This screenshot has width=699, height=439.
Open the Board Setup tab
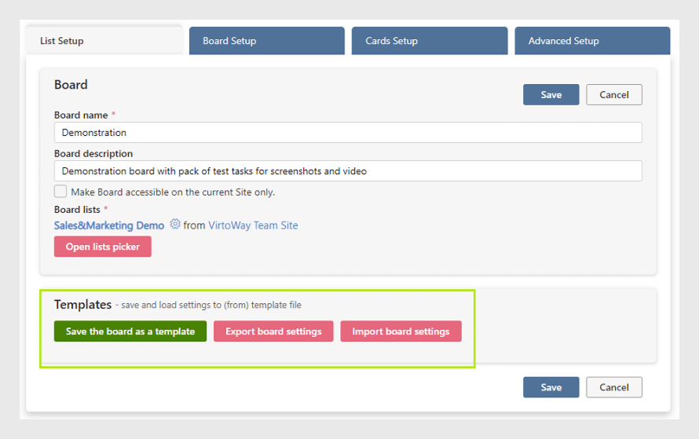click(266, 41)
